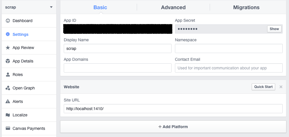Screen dimensions: 289x137
Task: Switch to the Advanced tab
Action: [173, 7]
